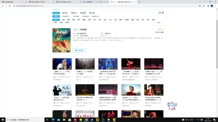Open the translate page icon in address bar
Screen dimensions: 218x122
200,6
